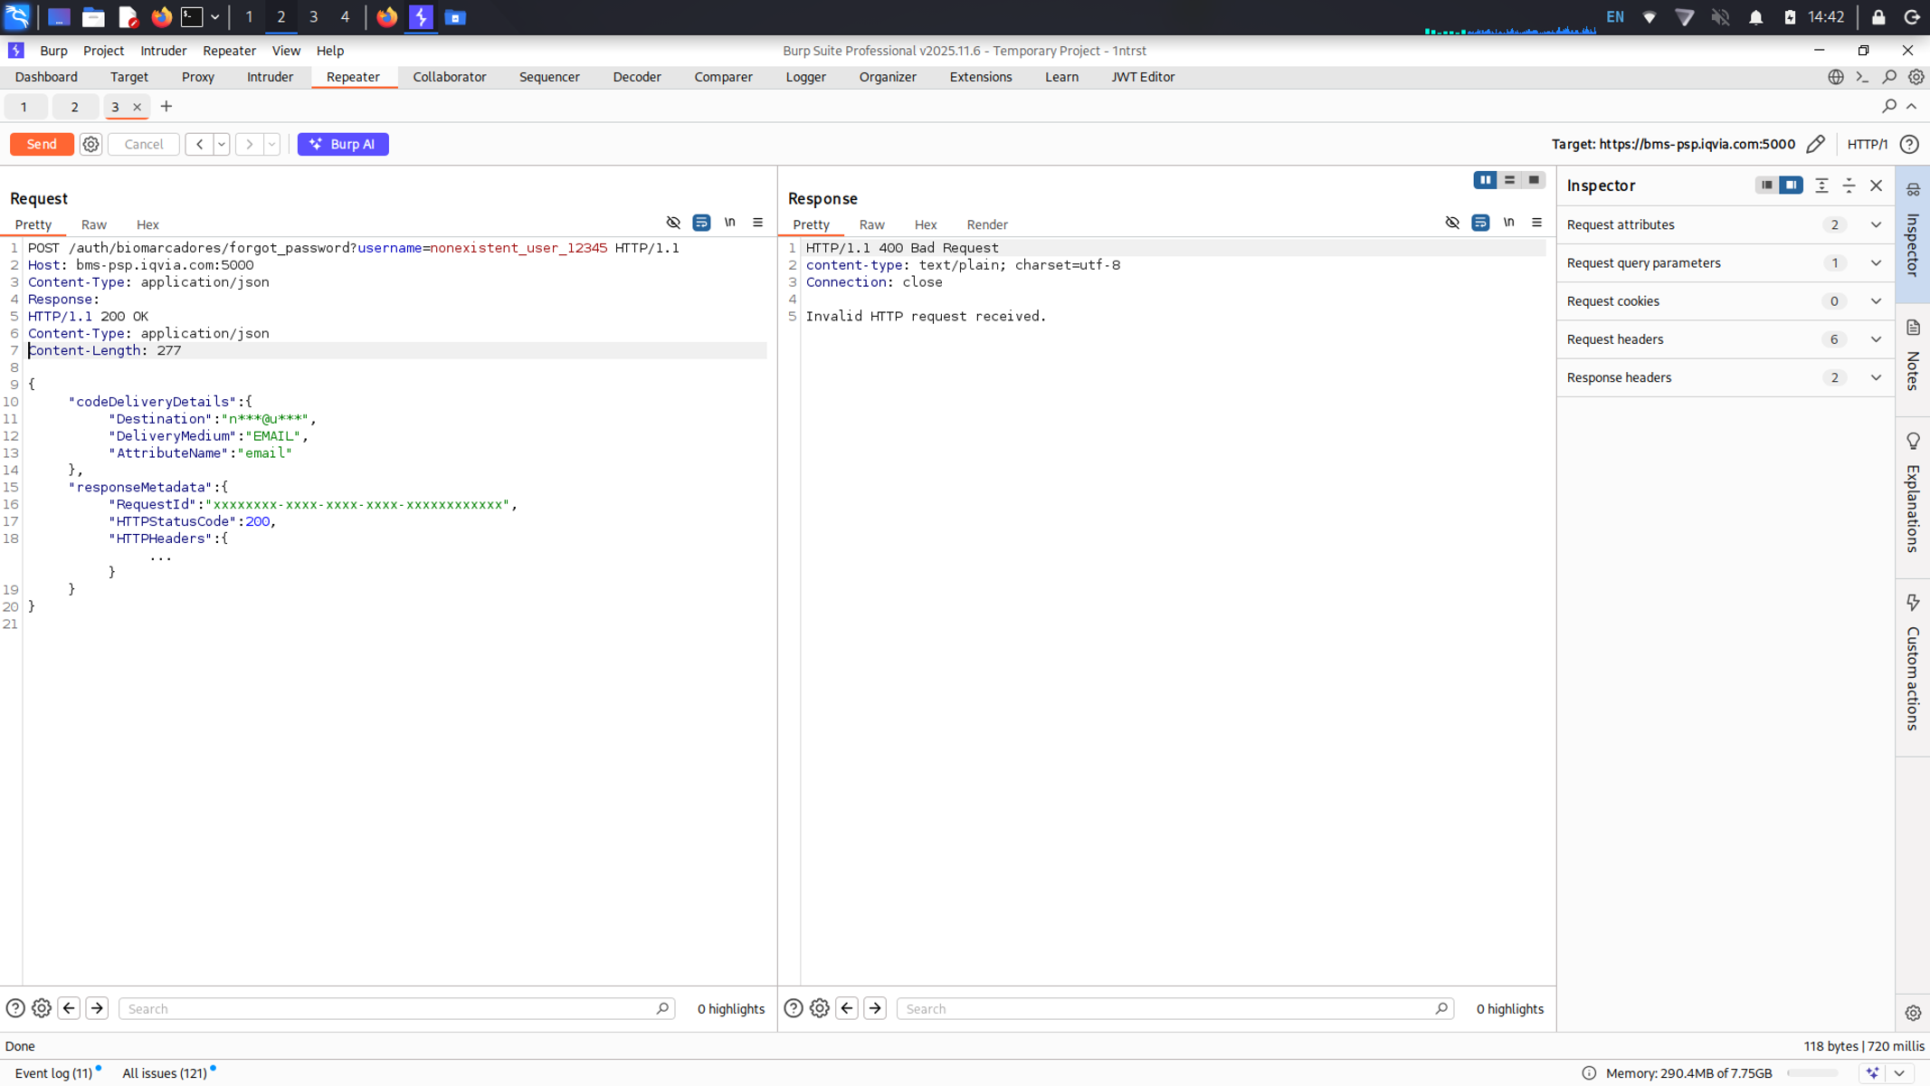Screen dimensions: 1930x1086
Task: Open the Explanations side panel icon
Action: tap(1912, 441)
